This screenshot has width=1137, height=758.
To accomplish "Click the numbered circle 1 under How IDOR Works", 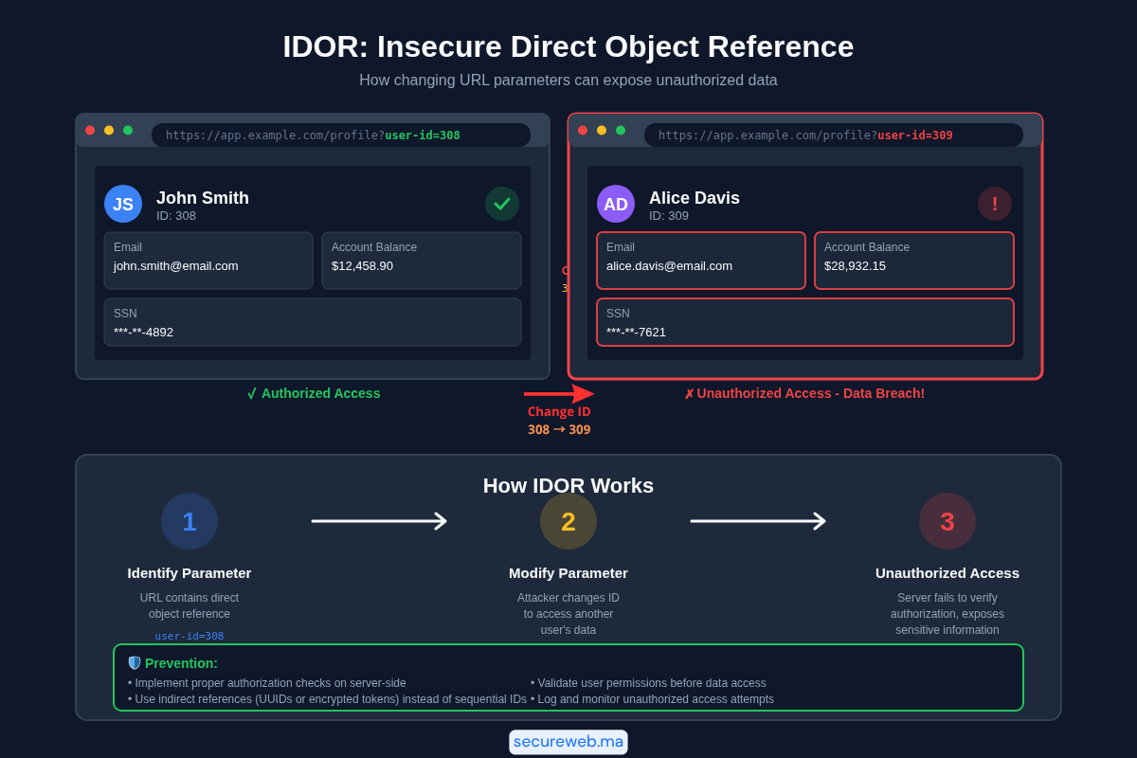I will pos(189,520).
